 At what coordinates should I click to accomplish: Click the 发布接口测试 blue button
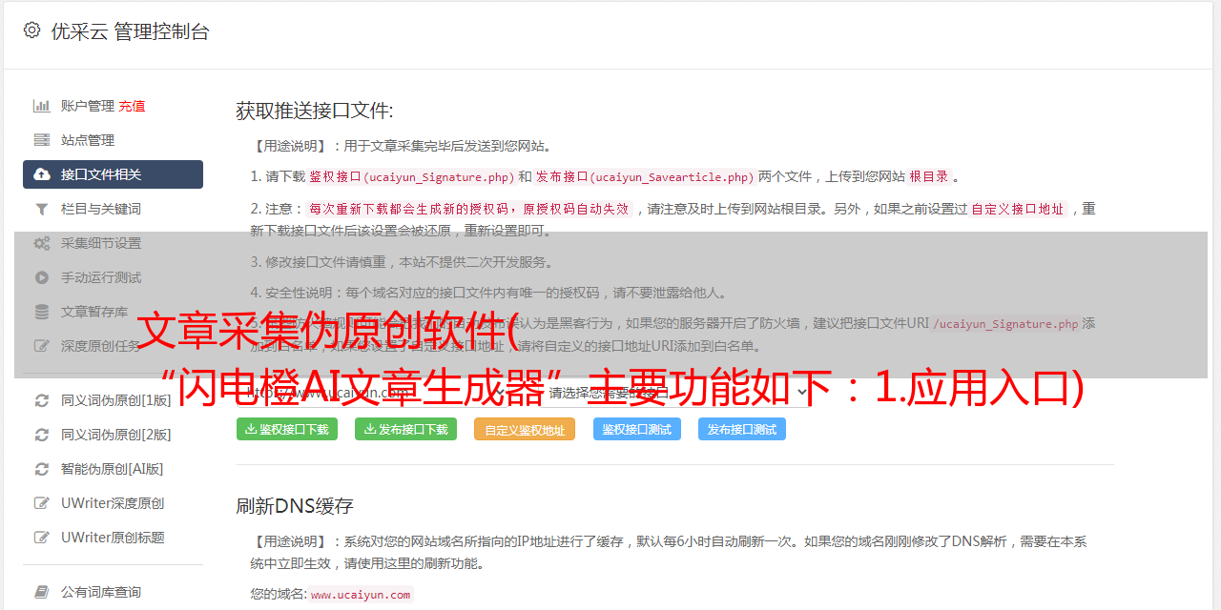click(x=742, y=429)
